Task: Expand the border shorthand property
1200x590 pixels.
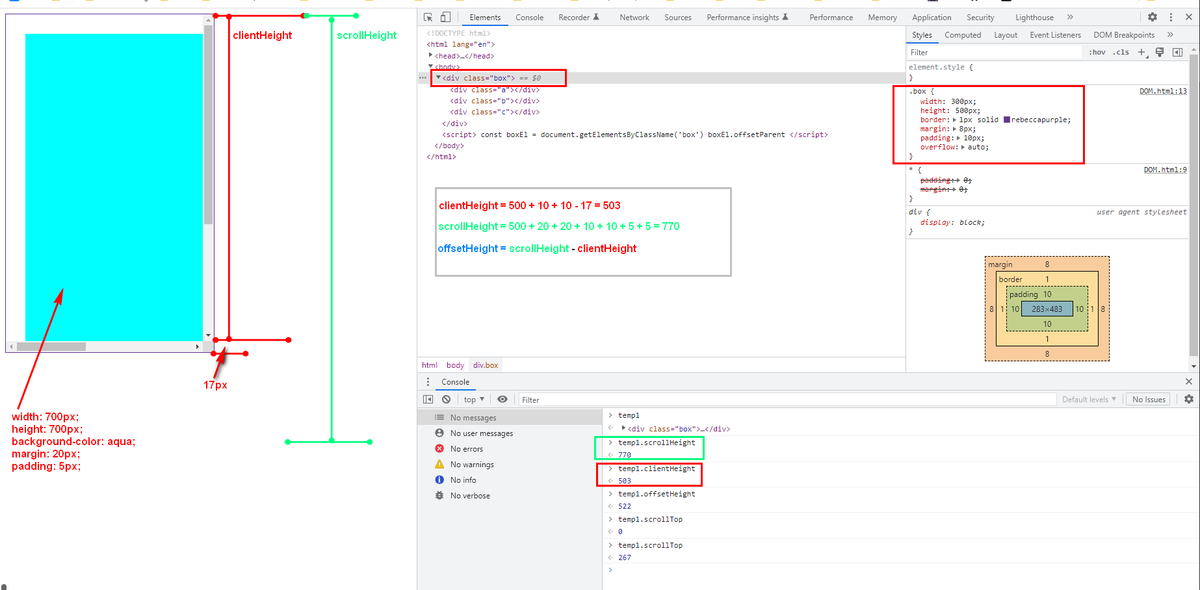Action: click(x=955, y=120)
